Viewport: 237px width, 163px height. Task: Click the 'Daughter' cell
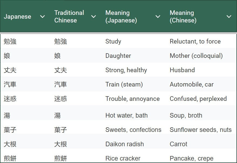pos(118,56)
